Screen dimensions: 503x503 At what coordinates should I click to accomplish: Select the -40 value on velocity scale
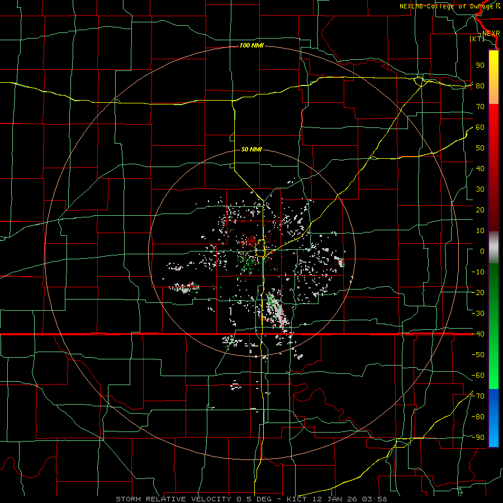point(478,334)
